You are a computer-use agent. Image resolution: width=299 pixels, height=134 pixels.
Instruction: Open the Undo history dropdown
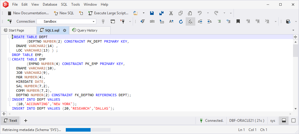[208, 13]
